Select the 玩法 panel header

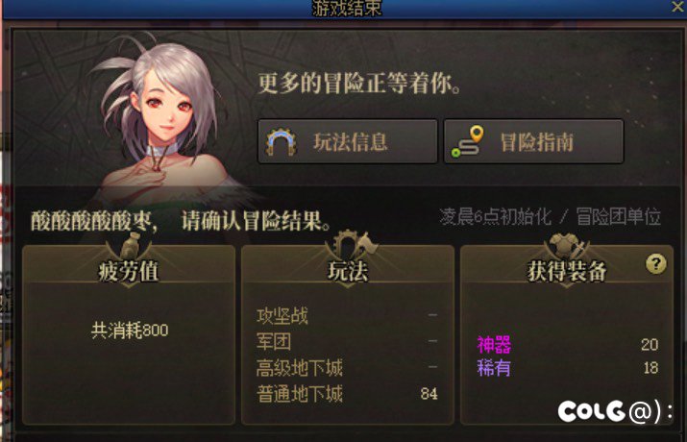[348, 271]
